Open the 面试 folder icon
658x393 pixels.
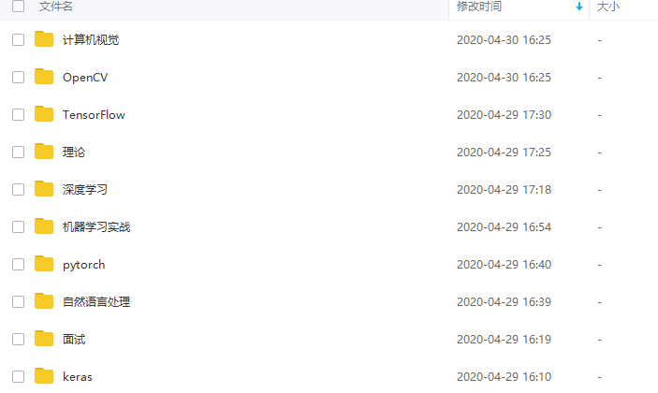(x=44, y=338)
